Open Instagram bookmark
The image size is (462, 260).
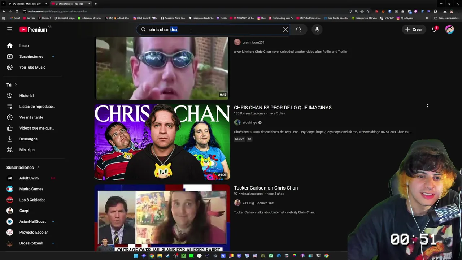pos(405,18)
